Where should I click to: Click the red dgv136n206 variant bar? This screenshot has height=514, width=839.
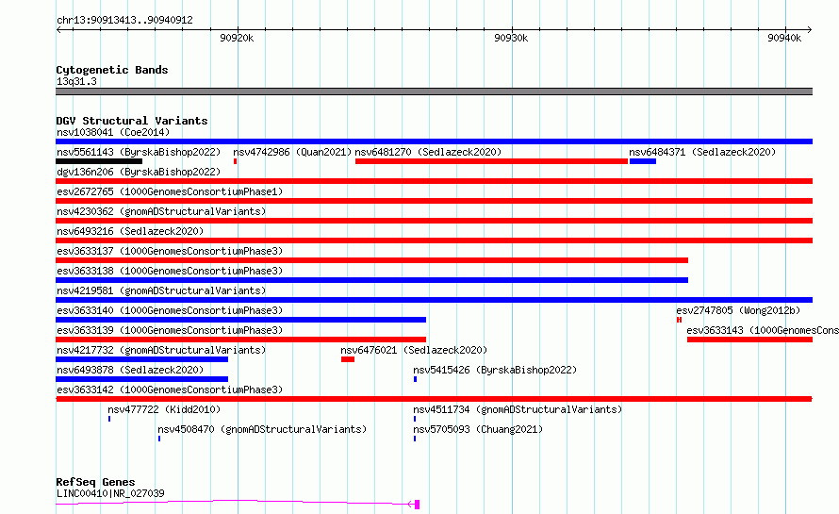434,181
